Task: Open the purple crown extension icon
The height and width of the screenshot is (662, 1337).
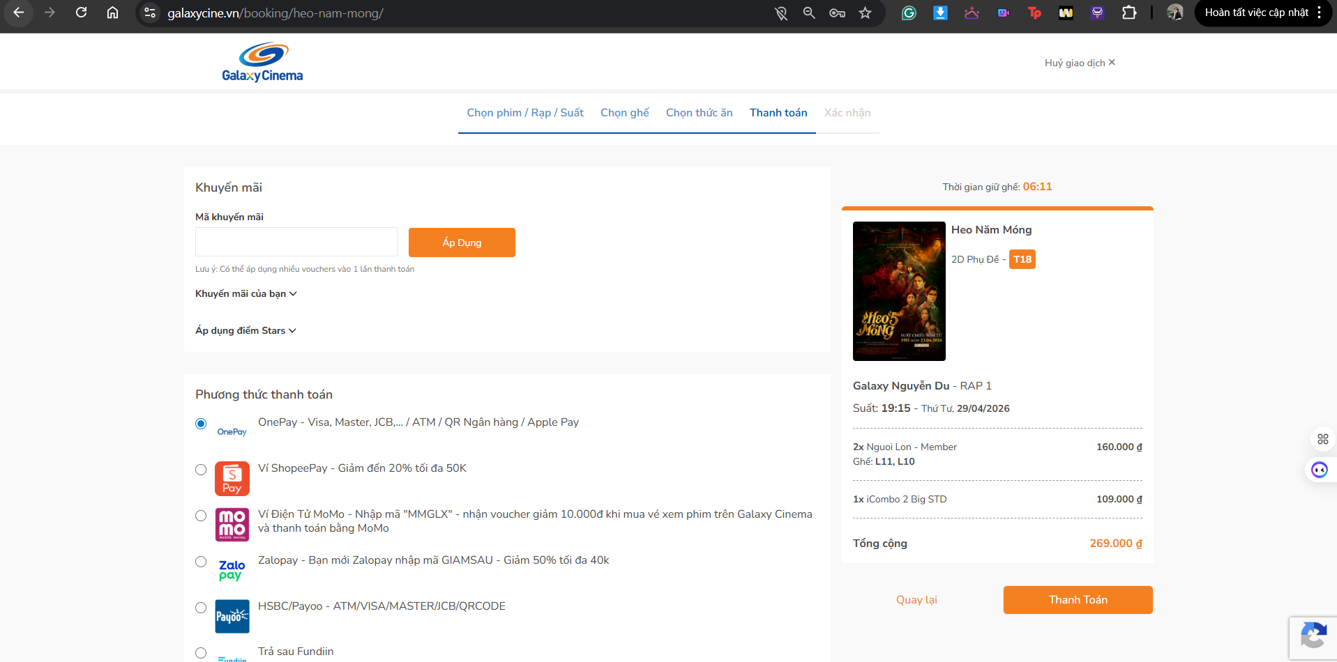Action: click(x=972, y=13)
